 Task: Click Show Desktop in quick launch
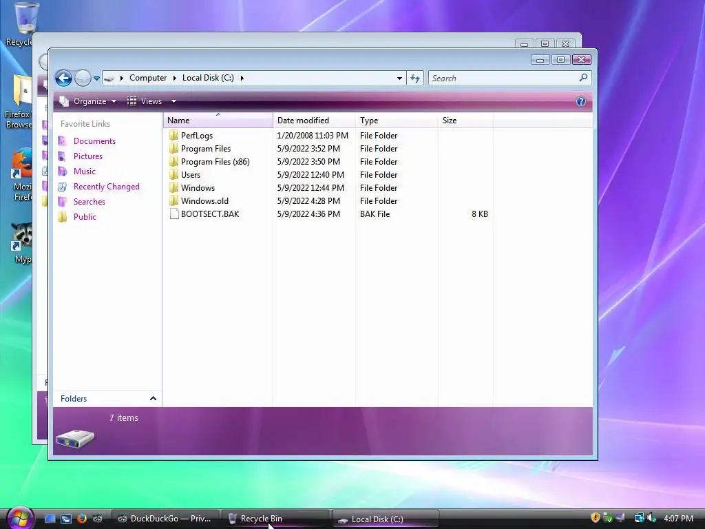click(x=50, y=519)
